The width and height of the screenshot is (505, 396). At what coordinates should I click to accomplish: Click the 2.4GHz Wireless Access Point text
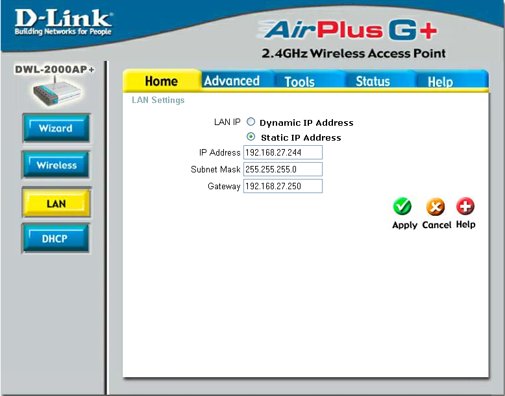(354, 53)
